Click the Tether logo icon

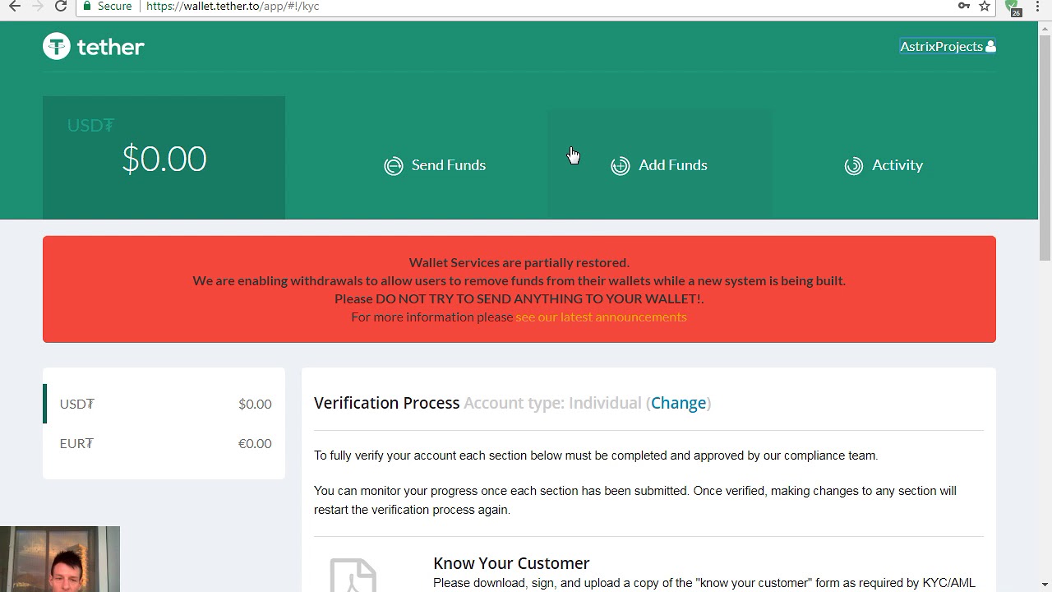click(57, 46)
